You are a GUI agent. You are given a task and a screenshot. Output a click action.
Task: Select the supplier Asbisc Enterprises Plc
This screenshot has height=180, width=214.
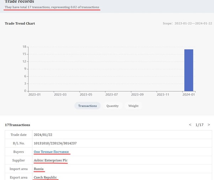tap(50, 160)
